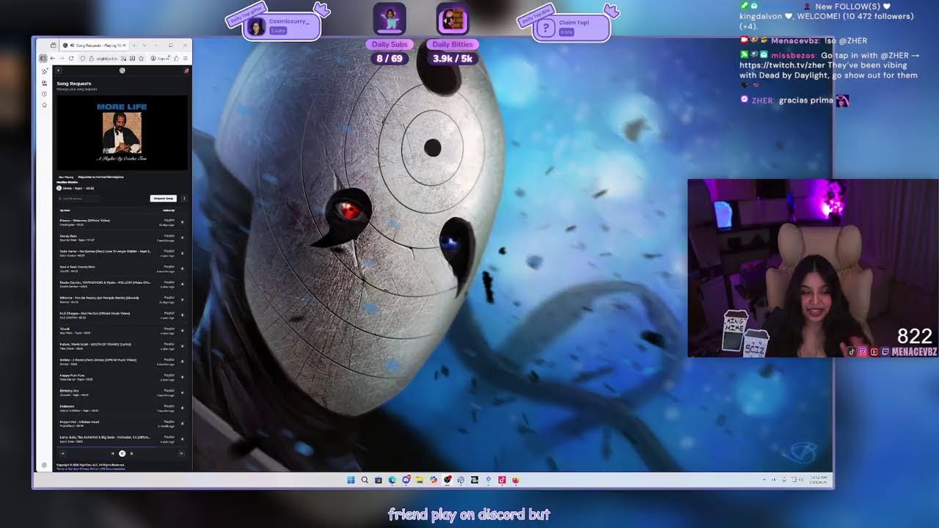
Task: Remove the NLE Choppa song from the queue
Action: tap(183, 315)
